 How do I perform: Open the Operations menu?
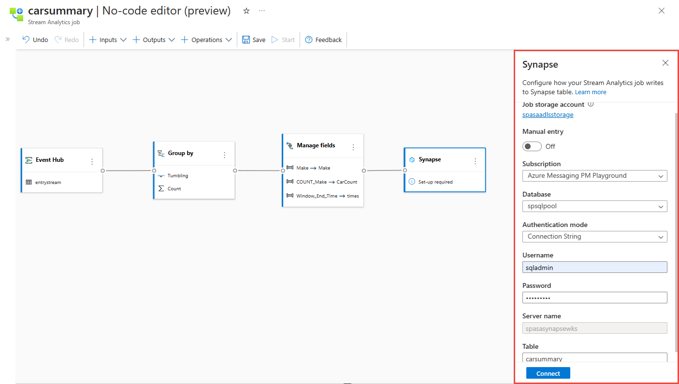point(206,40)
